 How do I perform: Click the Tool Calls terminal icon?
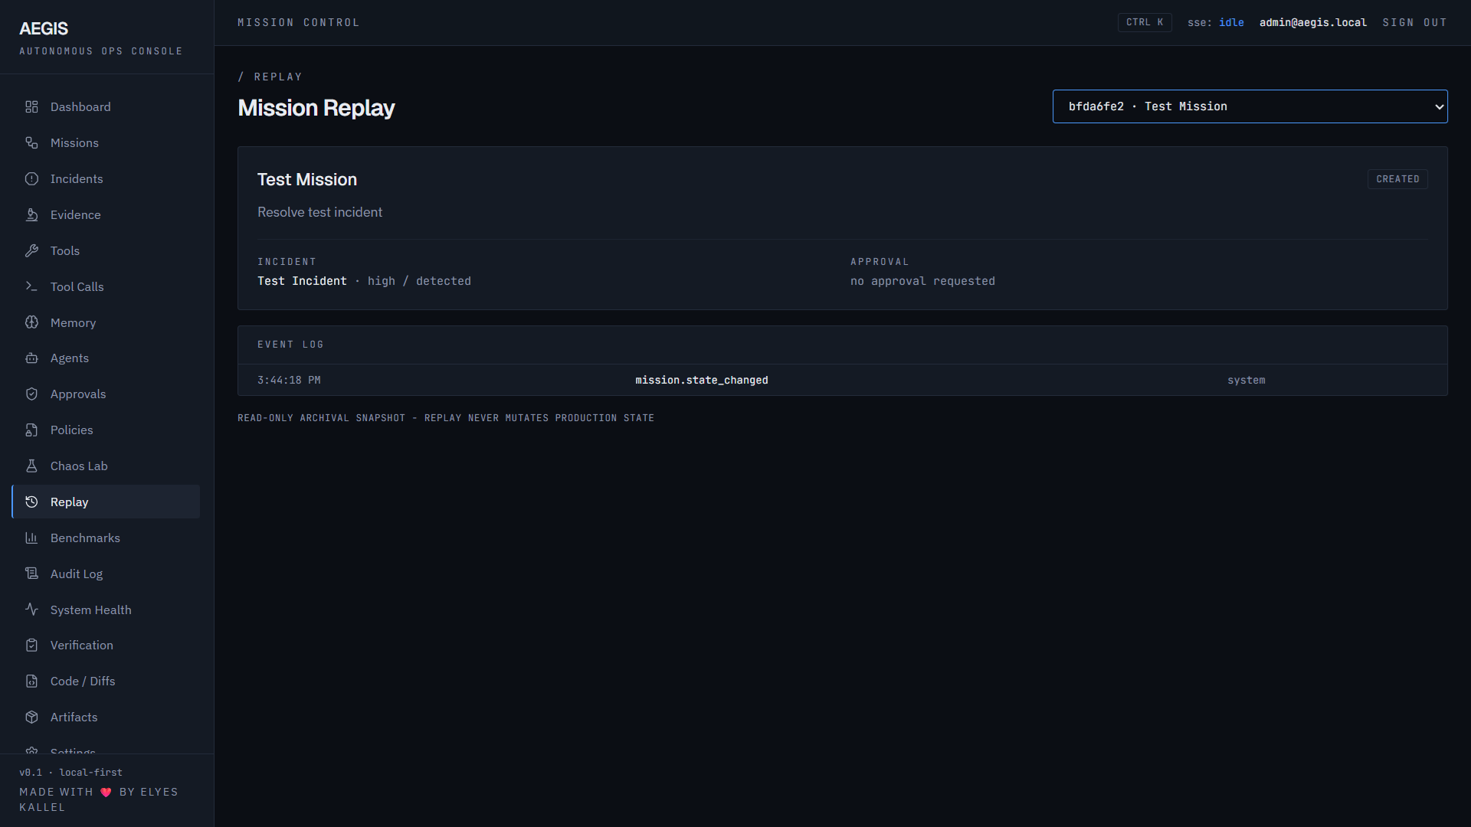tap(31, 286)
